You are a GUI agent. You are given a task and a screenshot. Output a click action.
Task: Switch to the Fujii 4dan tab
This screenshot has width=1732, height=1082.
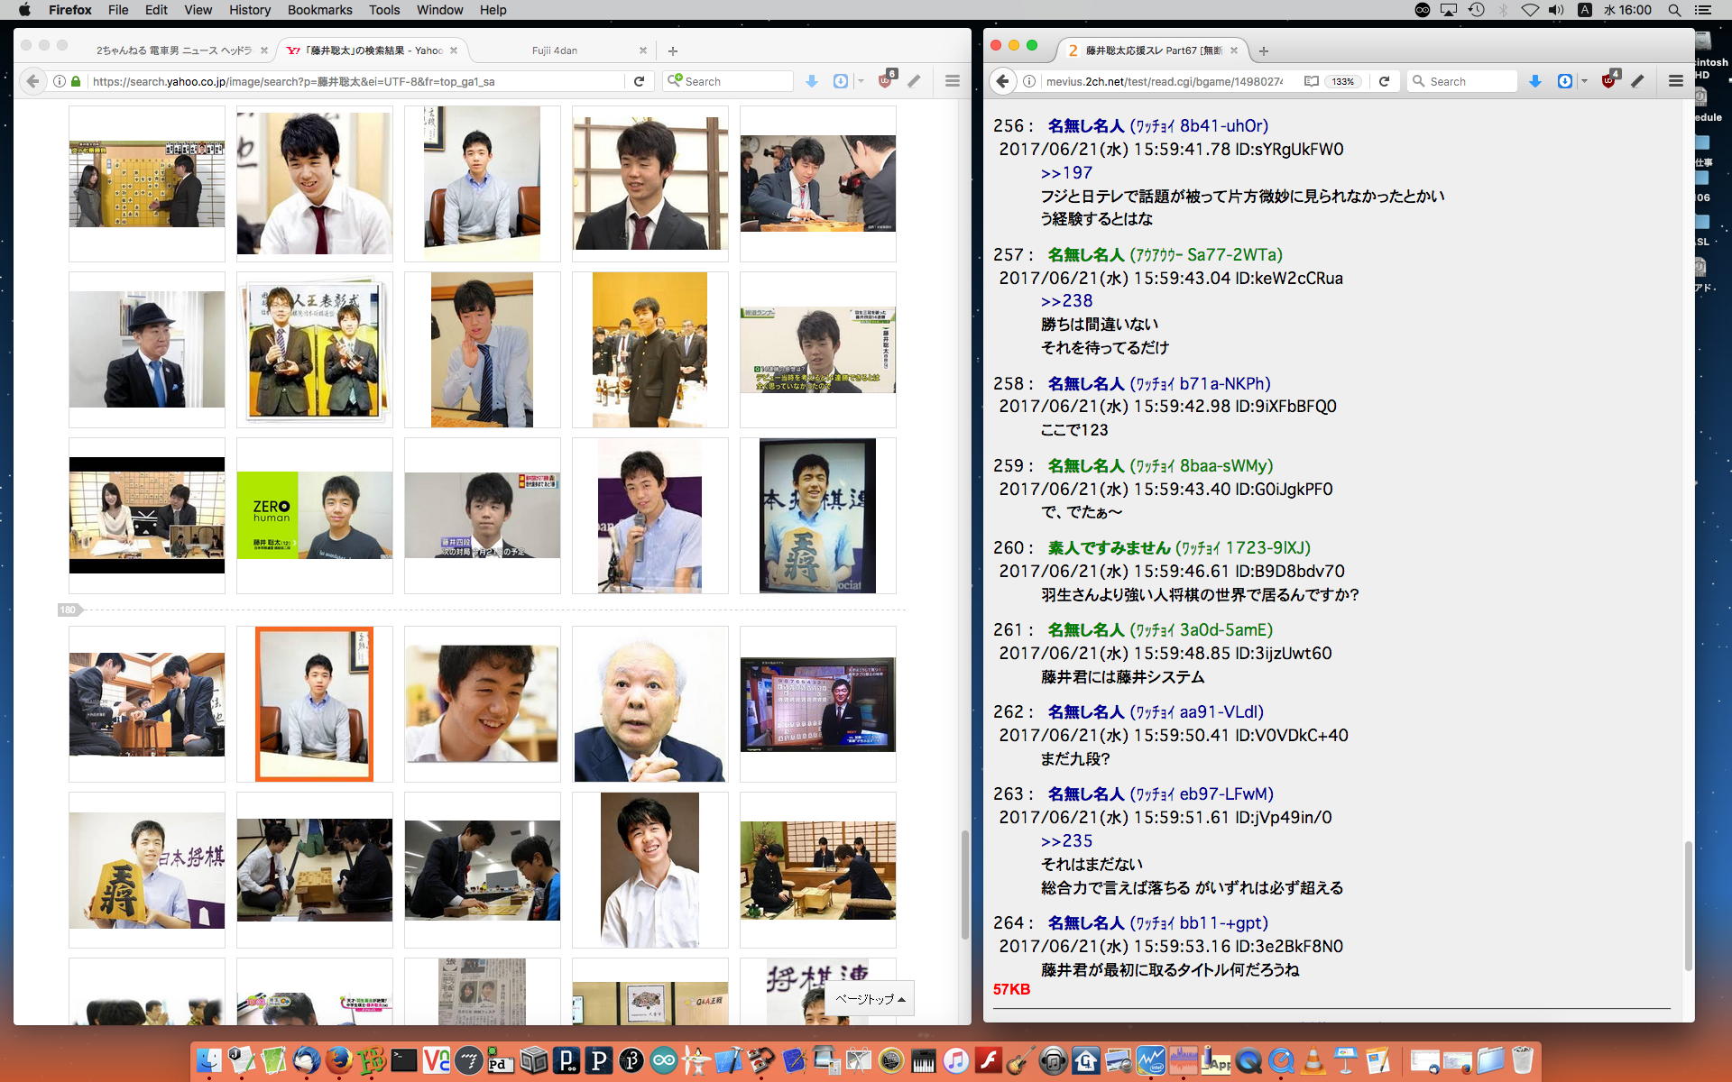tap(554, 50)
